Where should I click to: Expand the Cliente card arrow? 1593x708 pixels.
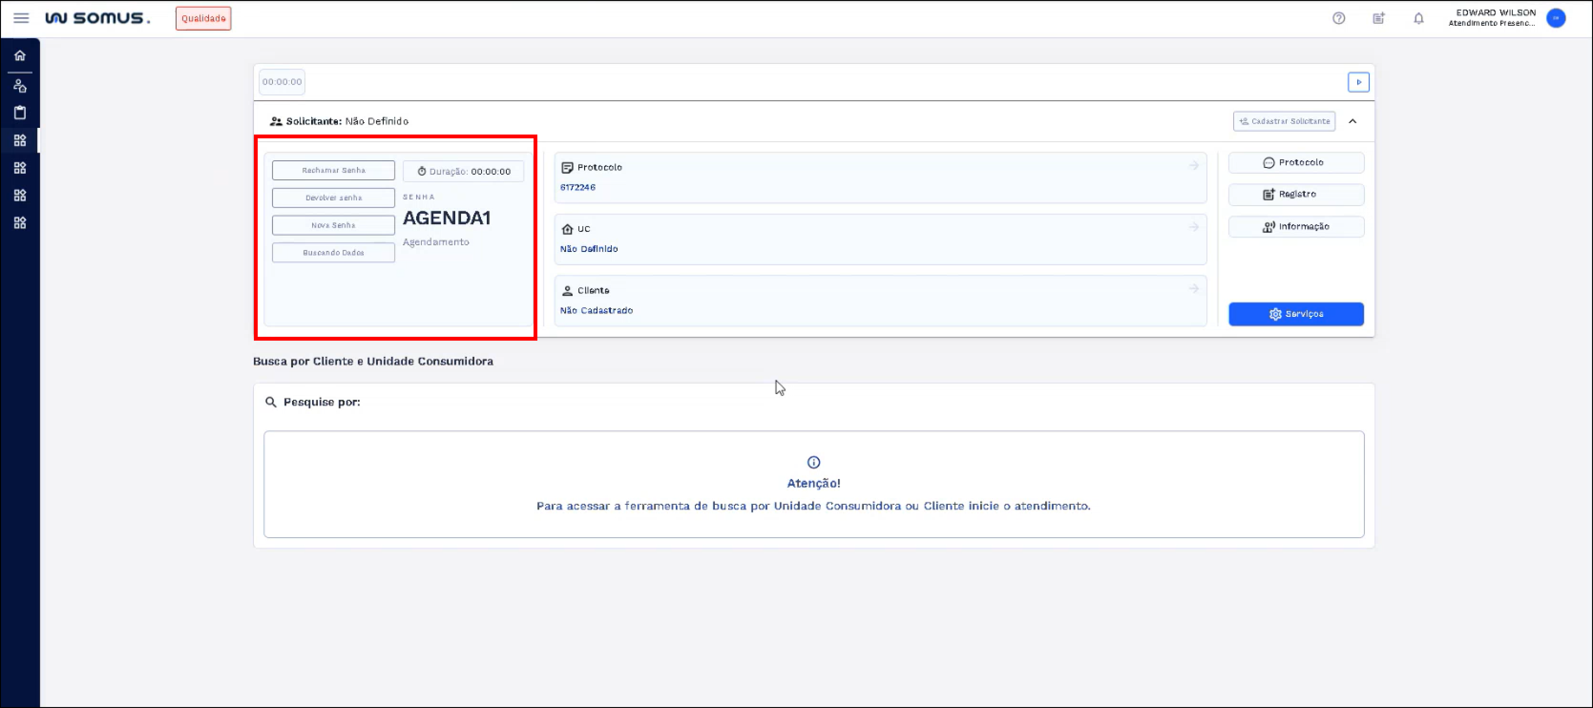tap(1193, 289)
